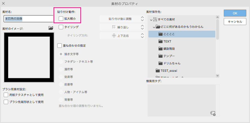Select the TEXT folder row
The height and width of the screenshot is (123, 250).
(x=182, y=41)
